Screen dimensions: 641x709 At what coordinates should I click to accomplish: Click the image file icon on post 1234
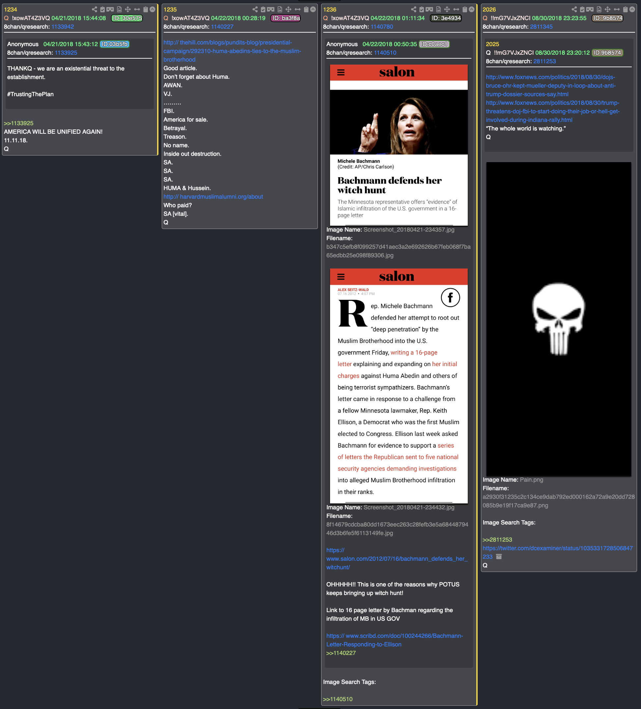[119, 10]
